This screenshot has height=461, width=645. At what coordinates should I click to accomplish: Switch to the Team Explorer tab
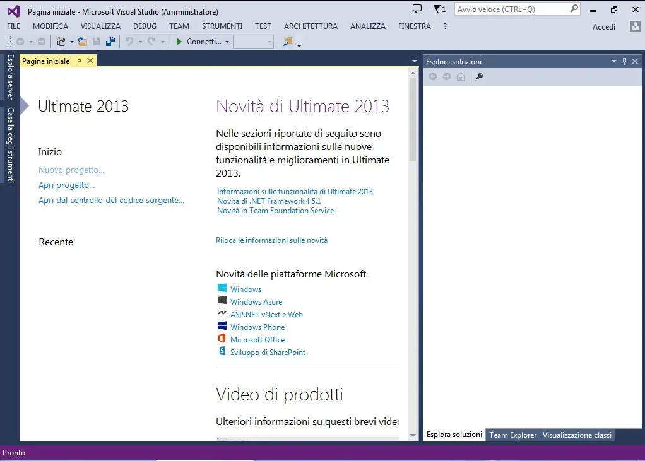[512, 435]
